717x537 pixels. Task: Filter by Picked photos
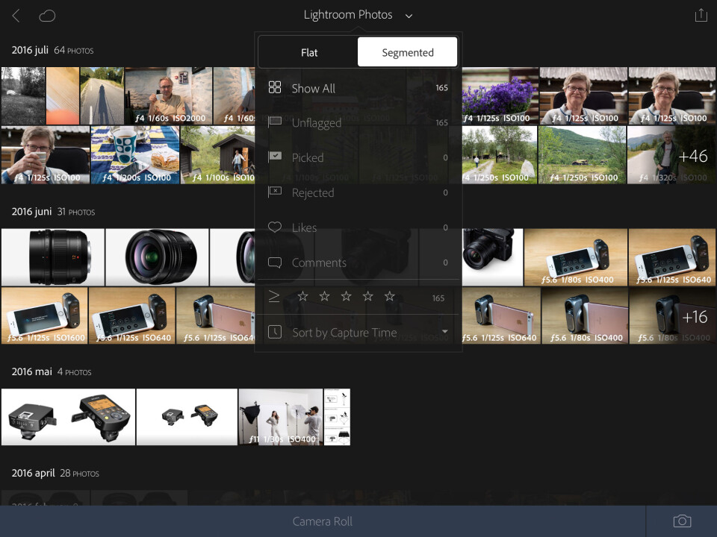point(358,157)
